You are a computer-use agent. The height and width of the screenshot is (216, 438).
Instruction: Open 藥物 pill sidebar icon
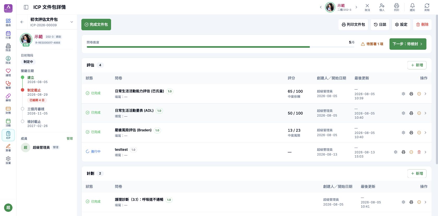click(8, 98)
